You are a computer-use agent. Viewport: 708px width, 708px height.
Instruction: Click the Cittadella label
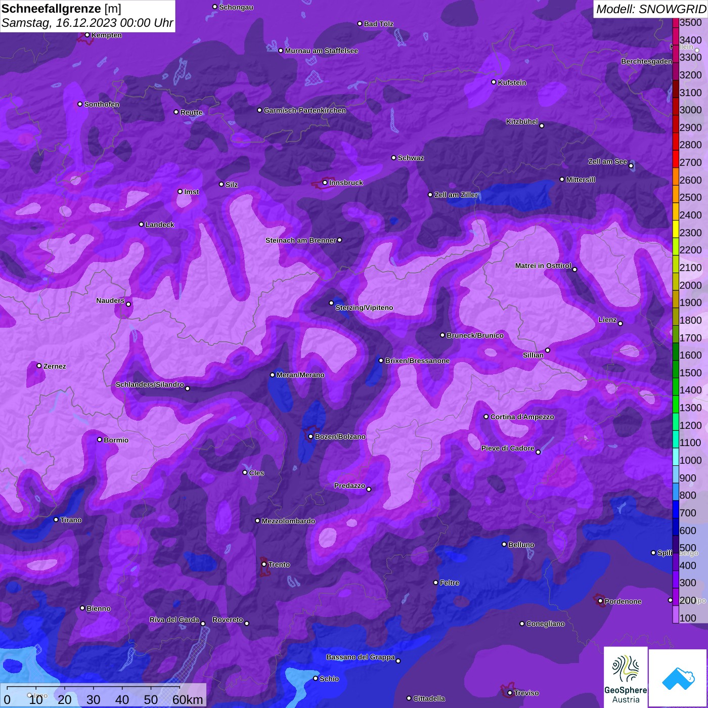pos(429,698)
